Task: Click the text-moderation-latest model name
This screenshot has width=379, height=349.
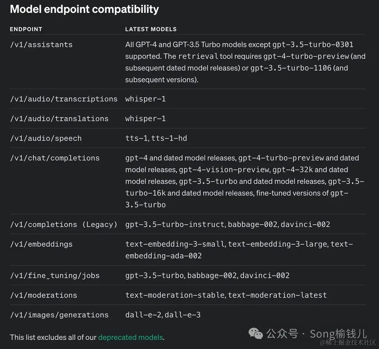Action: (277, 295)
